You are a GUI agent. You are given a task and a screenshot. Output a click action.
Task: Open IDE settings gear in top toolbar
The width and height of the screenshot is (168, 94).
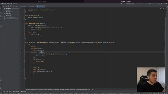point(167,4)
